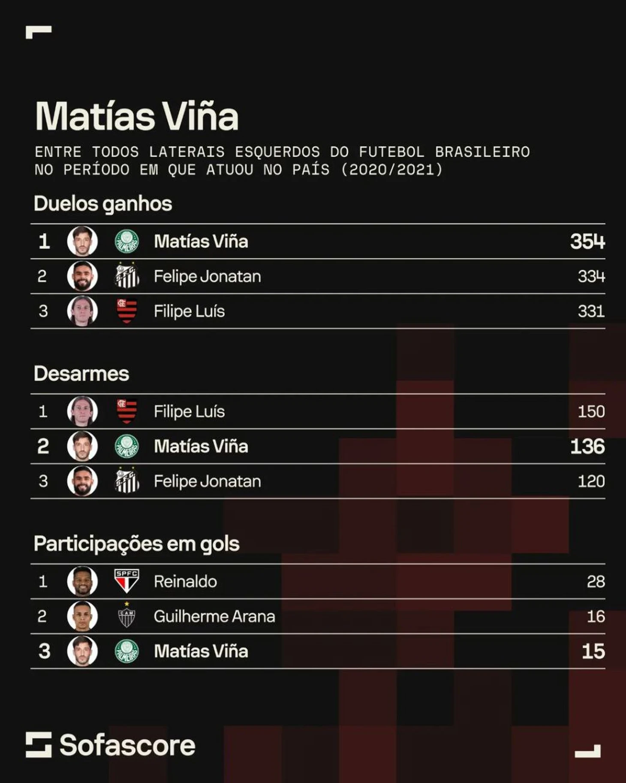Click Palmeiras crest in Duelos ganhos row
Viewport: 626px width, 783px height.
click(127, 241)
